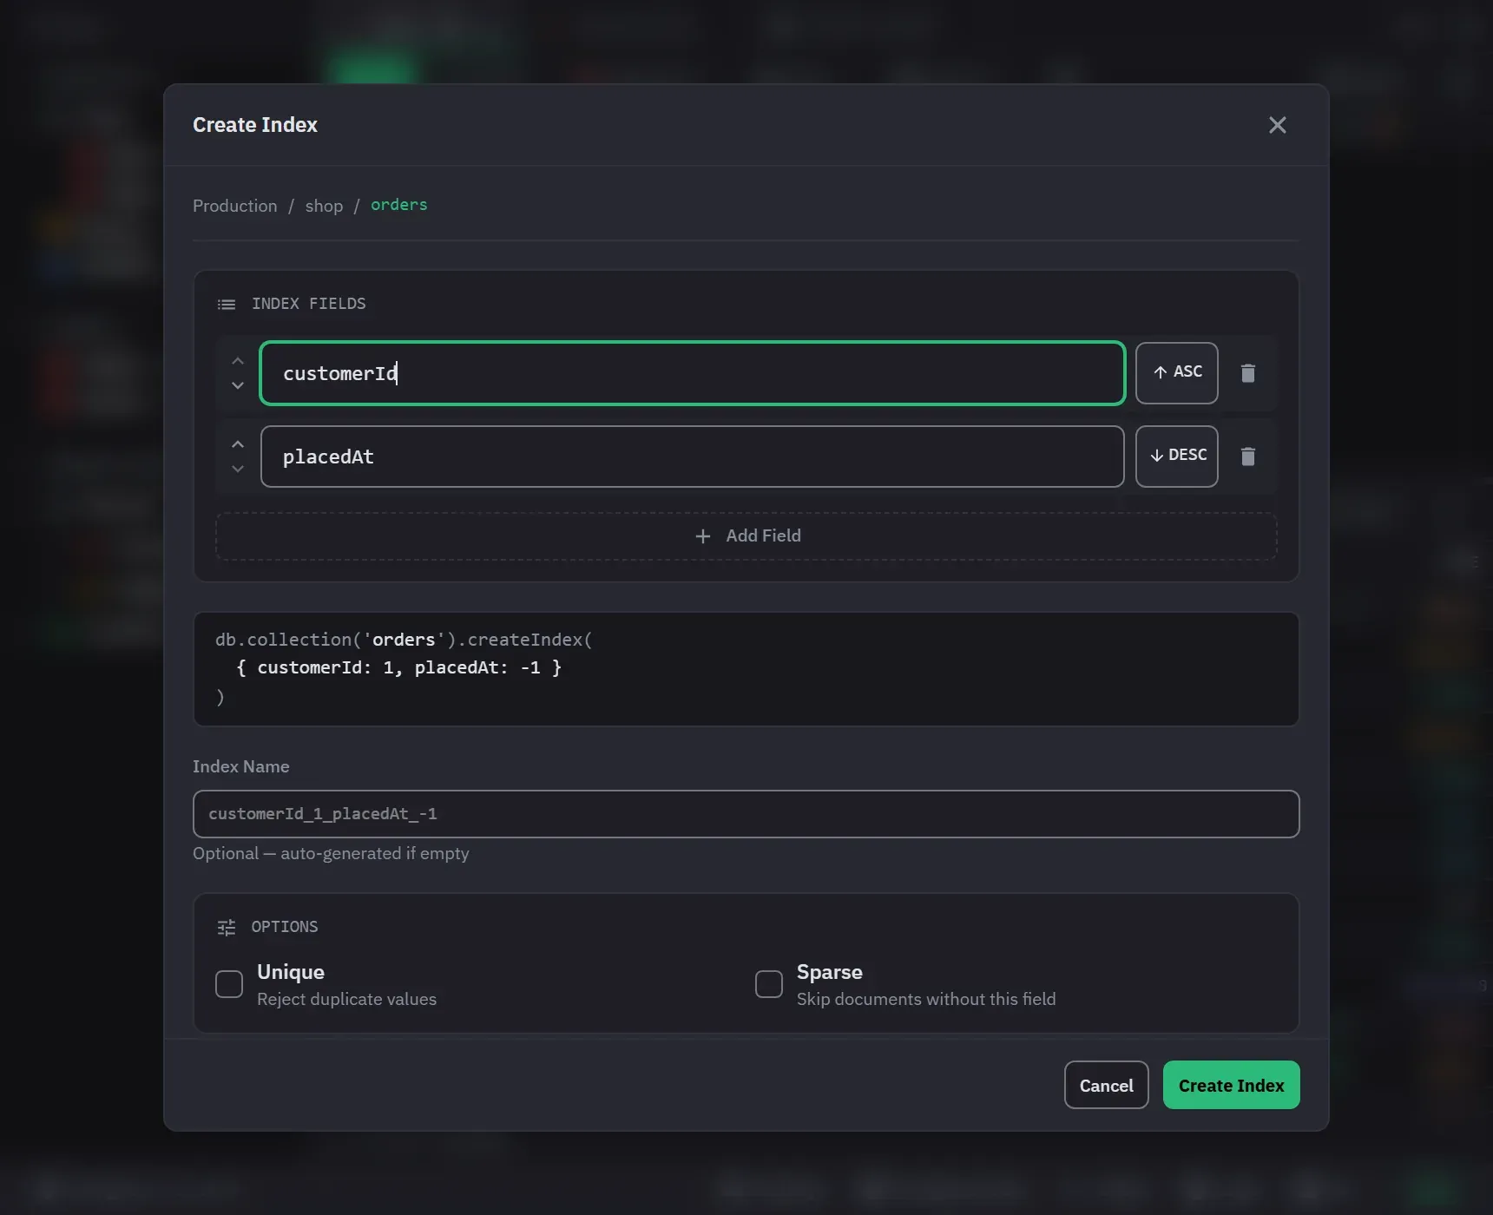Click 'Optional — auto-generated if empty' hint

[x=331, y=853]
